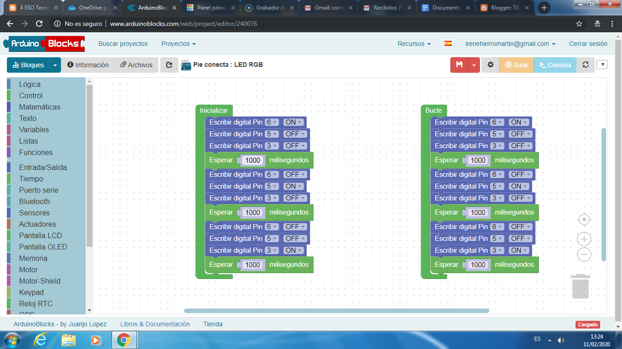
Task: Click the horizontal workspace scrollbar
Action: pyautogui.click(x=336, y=311)
